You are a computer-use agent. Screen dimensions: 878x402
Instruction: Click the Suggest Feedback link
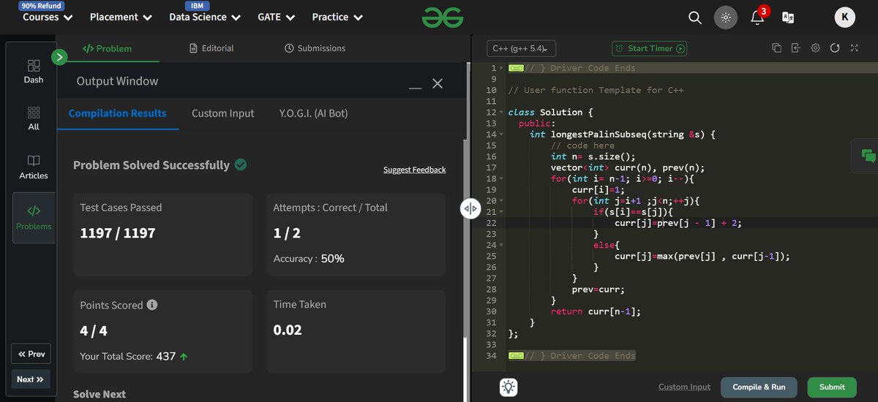tap(414, 170)
